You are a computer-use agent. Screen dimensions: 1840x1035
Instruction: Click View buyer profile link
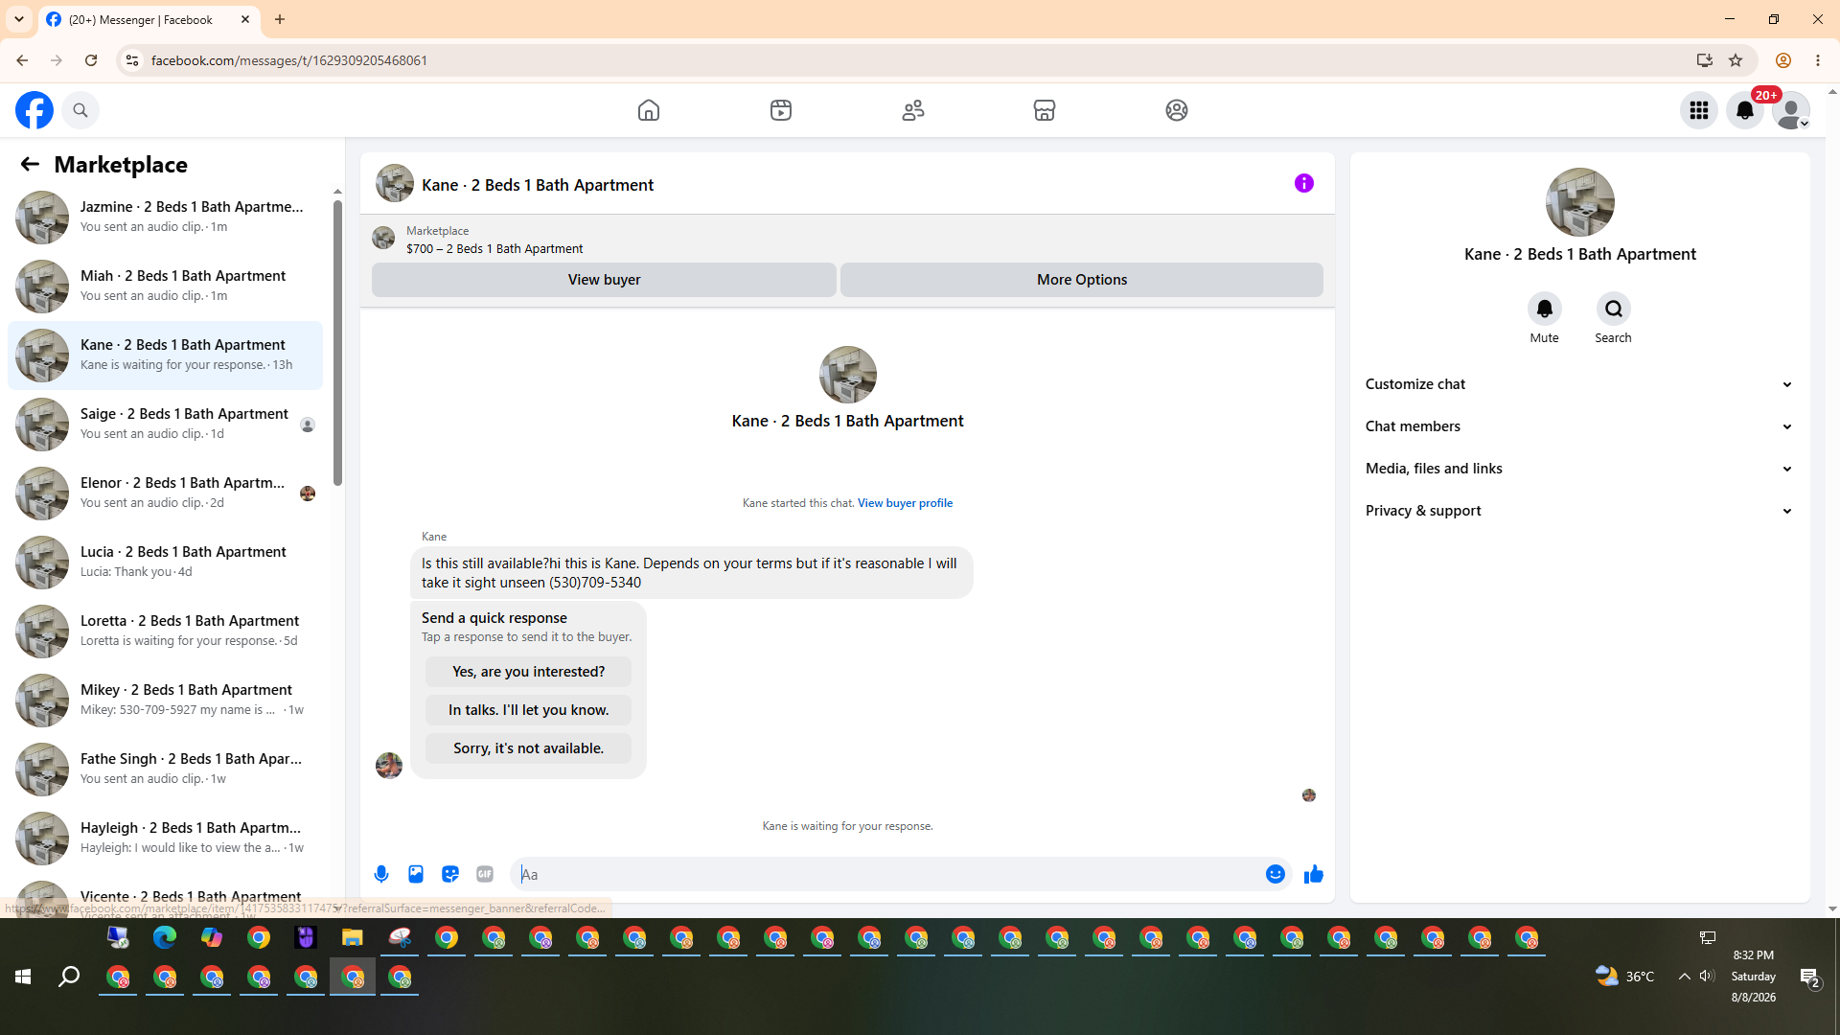click(905, 503)
